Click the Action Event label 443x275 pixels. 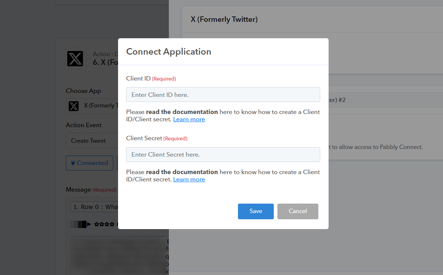pos(84,125)
